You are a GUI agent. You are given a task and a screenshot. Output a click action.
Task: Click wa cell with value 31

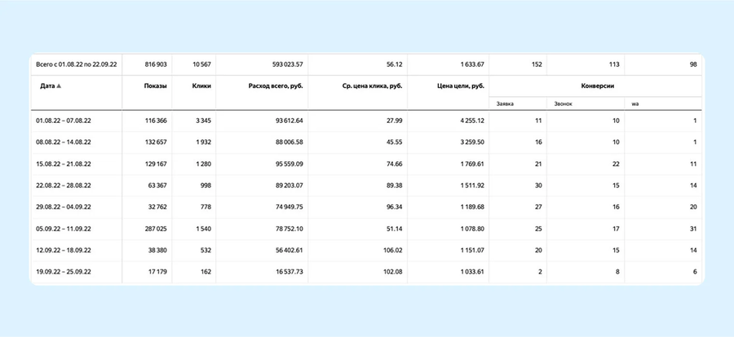(693, 229)
